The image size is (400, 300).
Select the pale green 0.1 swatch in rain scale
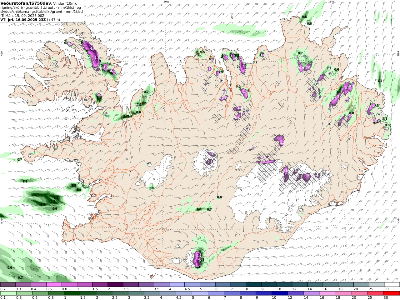8,293
